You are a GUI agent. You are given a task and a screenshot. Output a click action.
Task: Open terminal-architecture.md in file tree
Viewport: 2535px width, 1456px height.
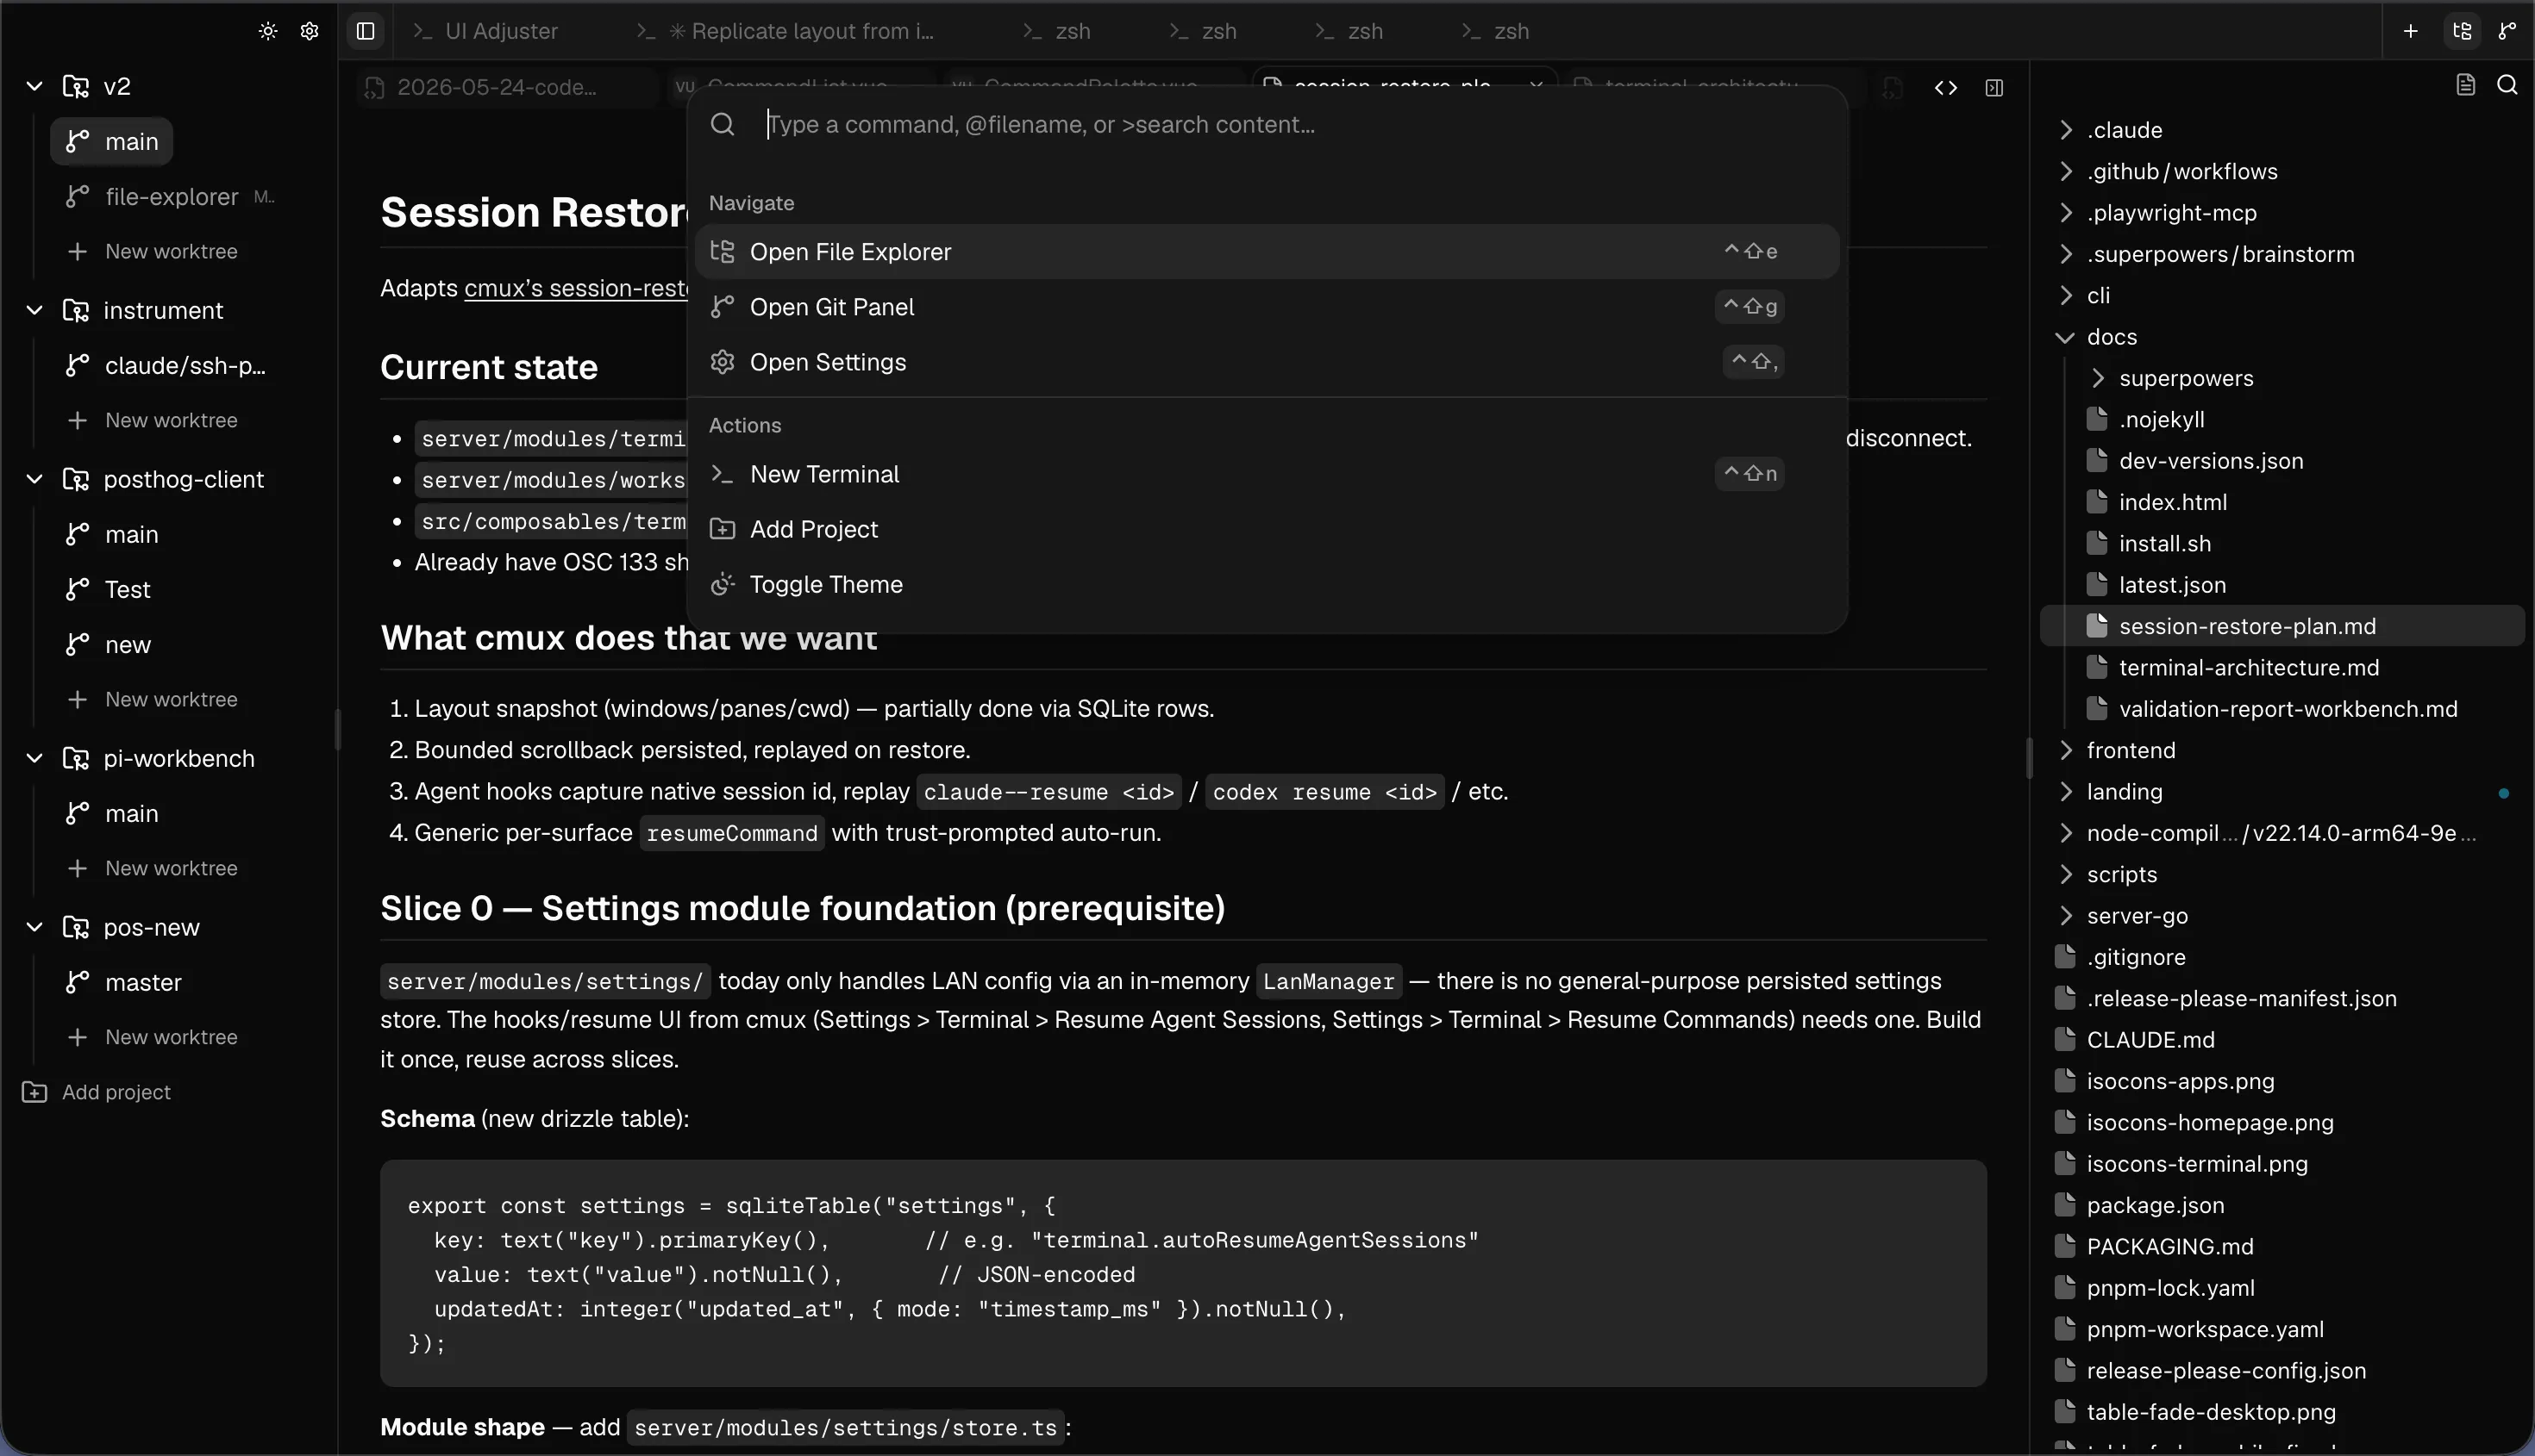coord(2281,668)
